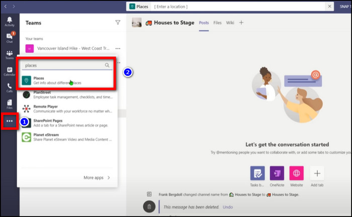Click the Vancouver Island team VI avatar
The image size is (352, 217).
click(29, 48)
